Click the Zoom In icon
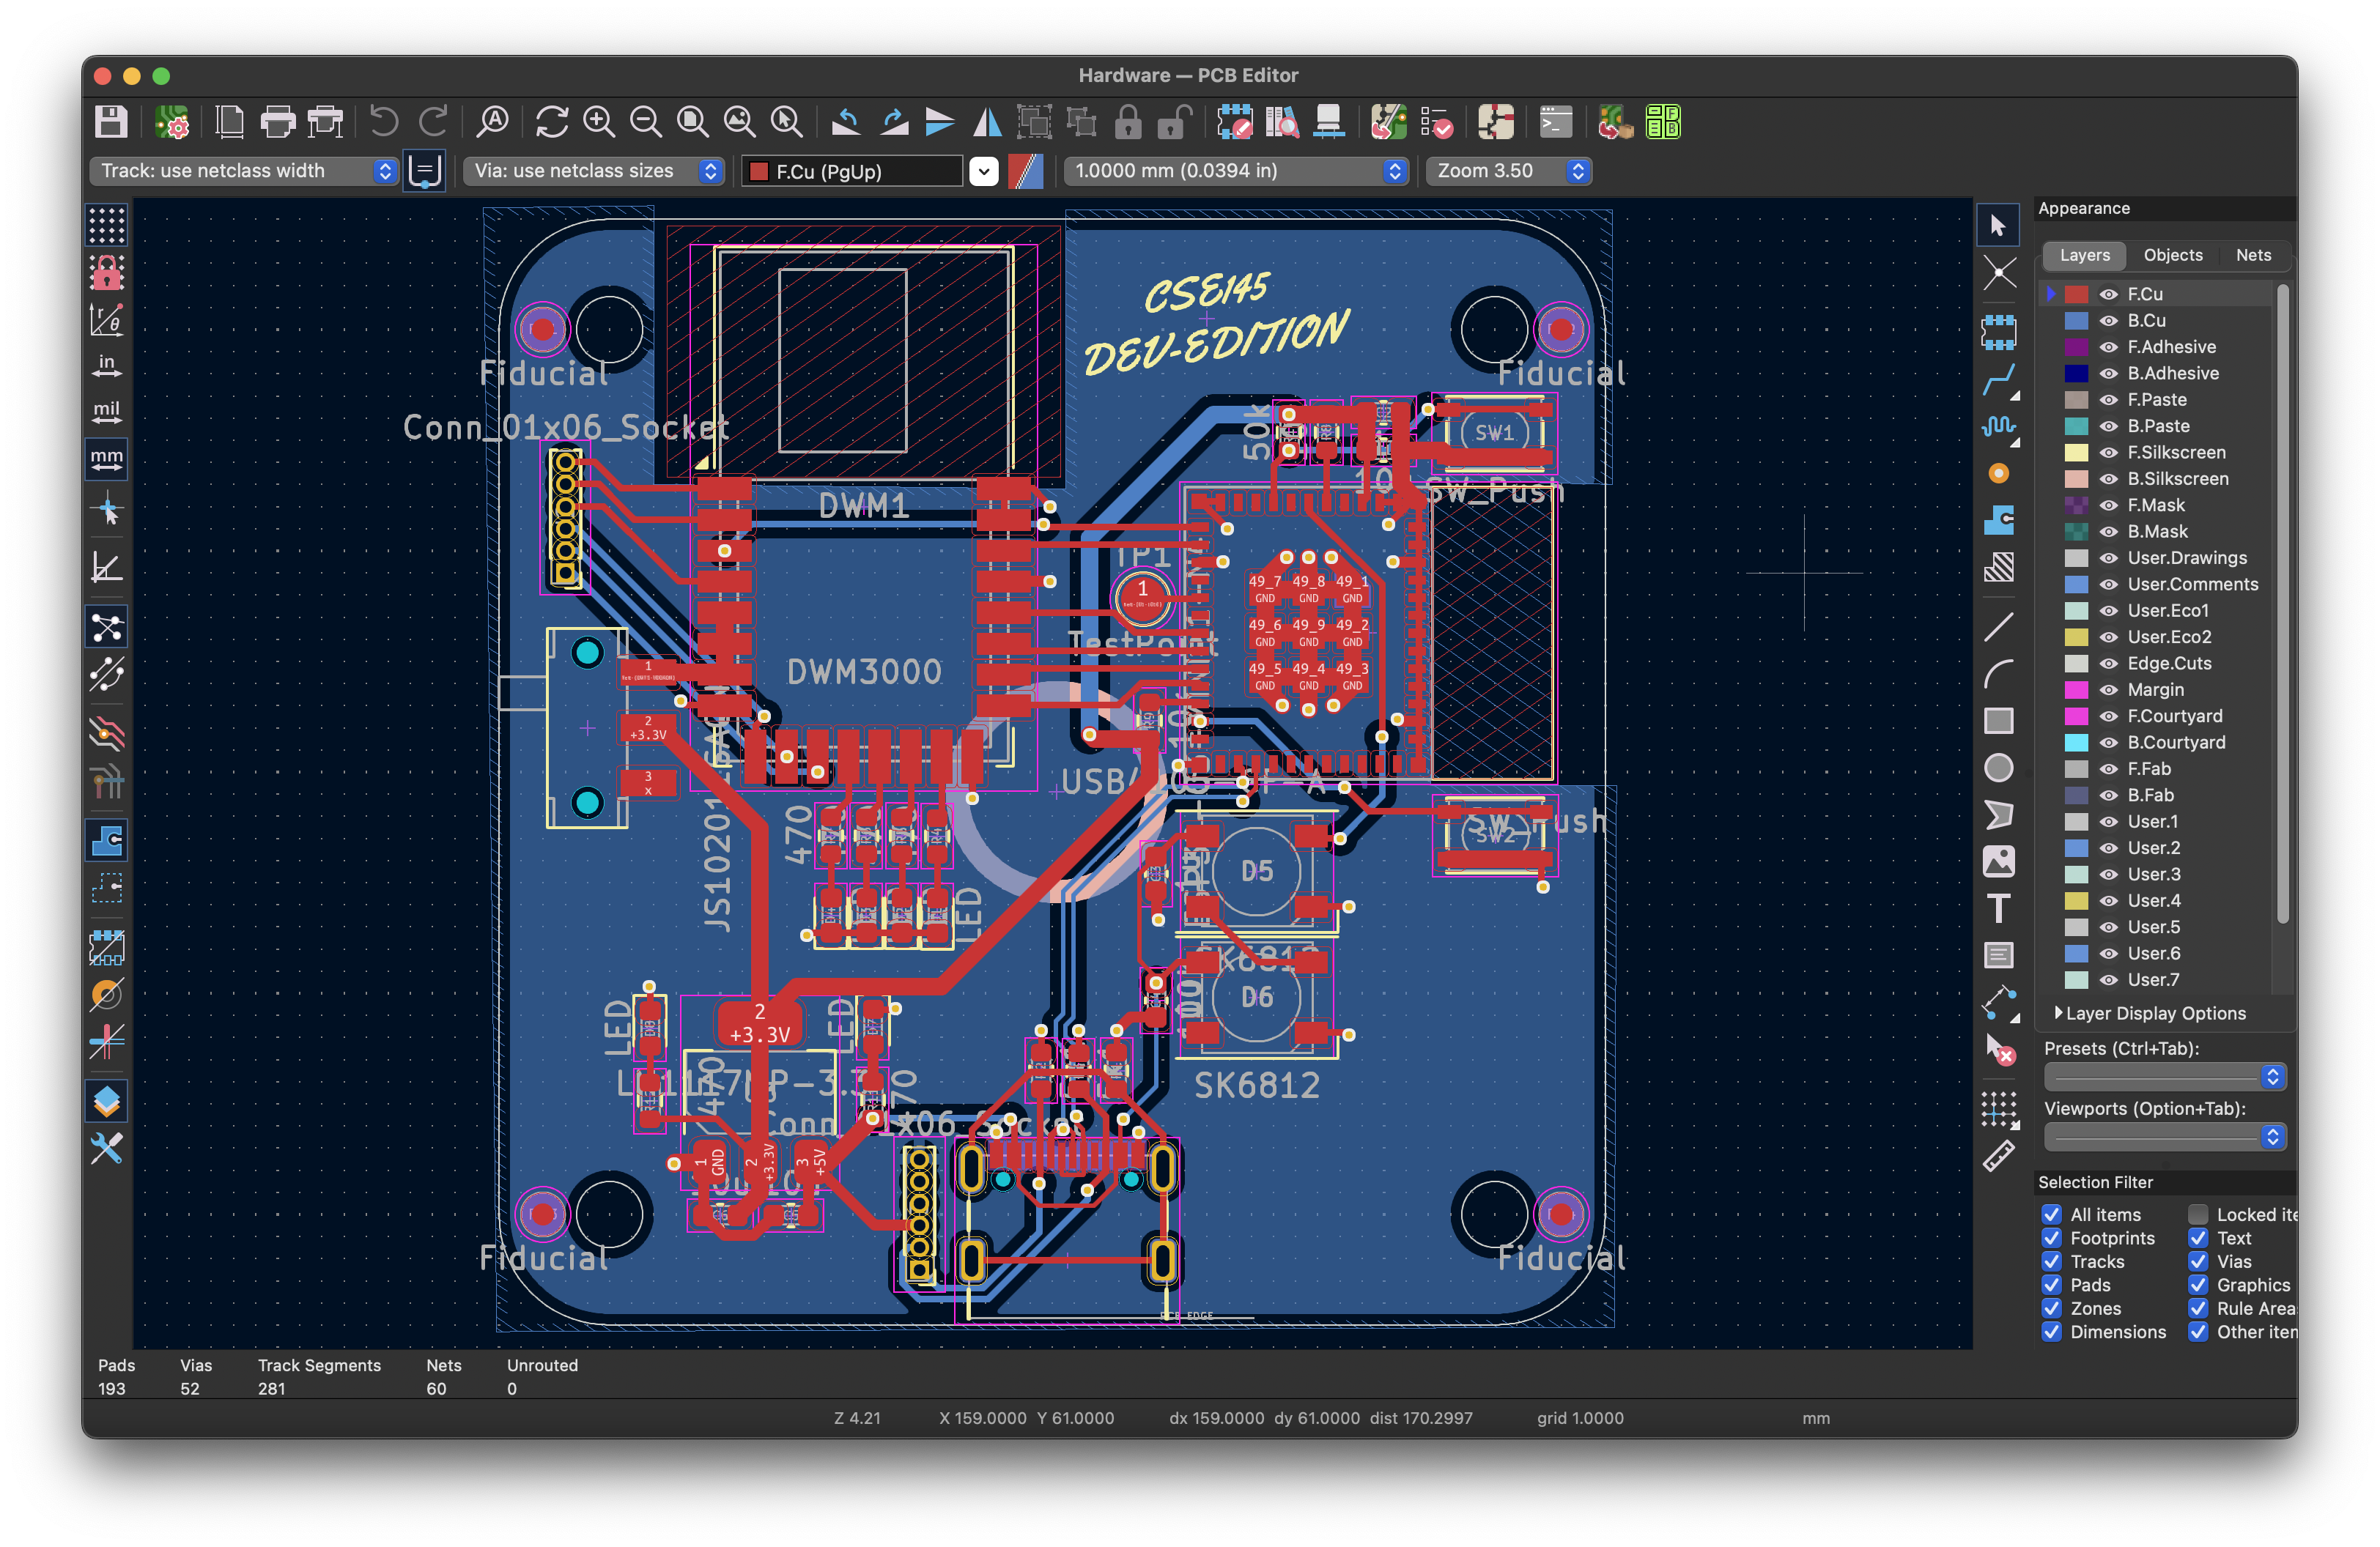The width and height of the screenshot is (2380, 1547). [599, 122]
